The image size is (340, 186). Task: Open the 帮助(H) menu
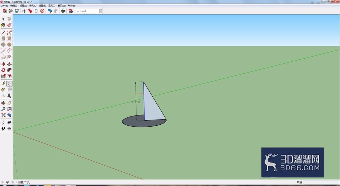pos(72,6)
